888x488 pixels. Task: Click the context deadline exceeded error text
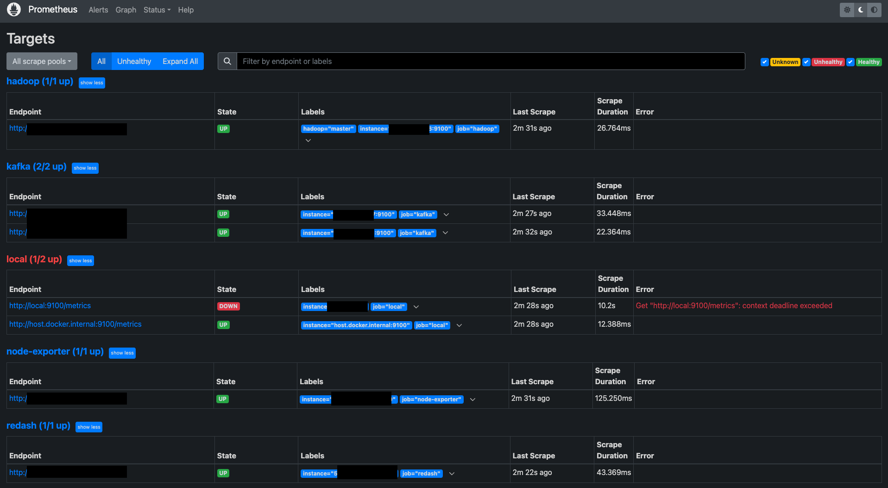pyautogui.click(x=734, y=306)
